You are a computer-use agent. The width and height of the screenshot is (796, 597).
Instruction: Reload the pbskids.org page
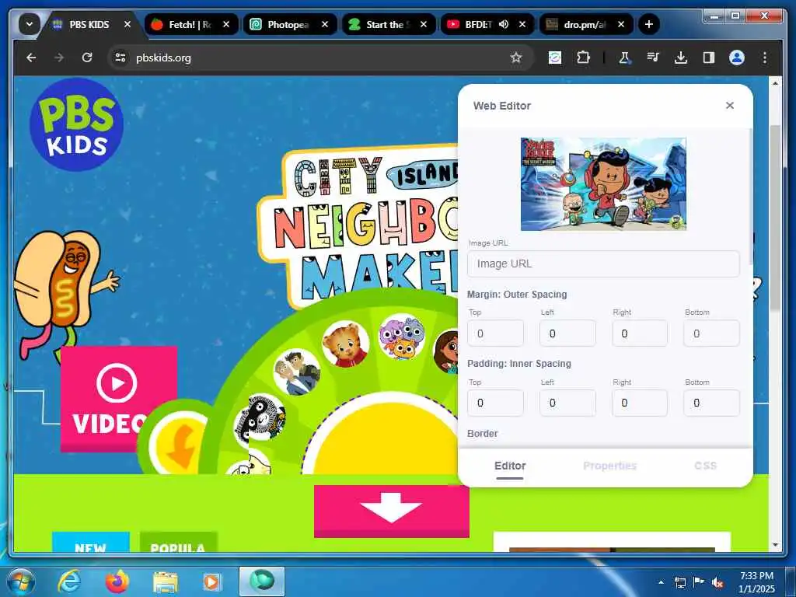click(x=87, y=58)
